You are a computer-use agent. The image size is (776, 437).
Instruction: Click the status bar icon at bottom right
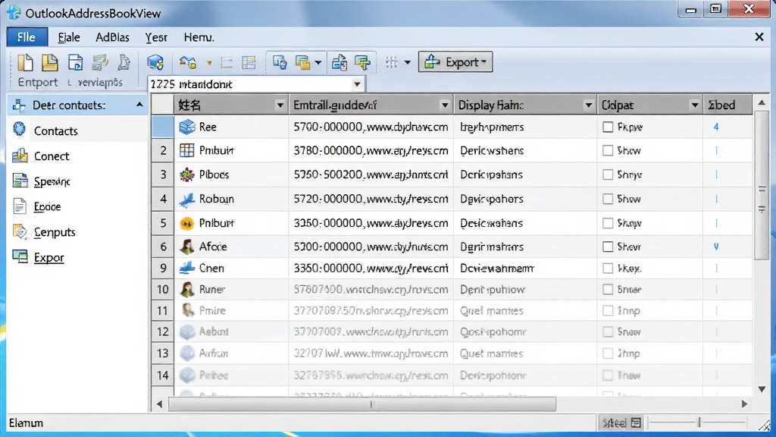[x=637, y=423]
